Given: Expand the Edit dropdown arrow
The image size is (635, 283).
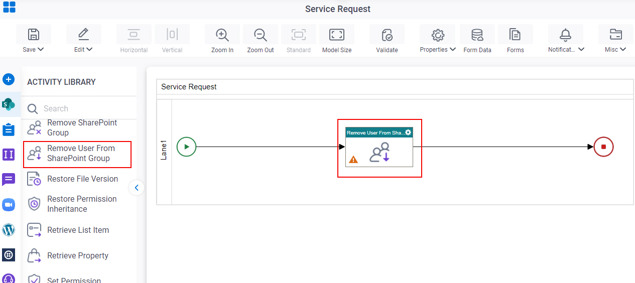Looking at the screenshot, I should [89, 49].
